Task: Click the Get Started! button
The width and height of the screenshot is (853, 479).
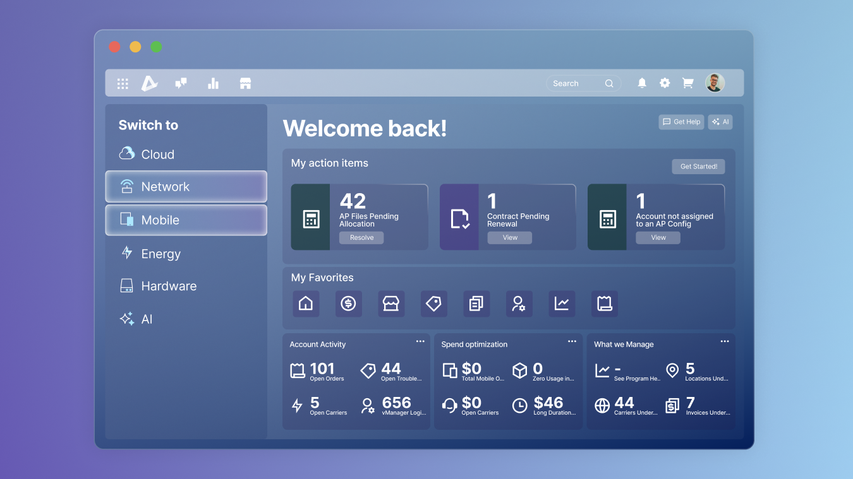Action: tap(698, 167)
